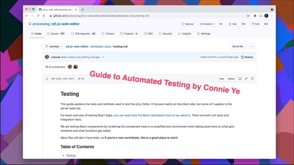The height and width of the screenshot is (165, 294).
Task: Click the Chrome tab search arrow icon
Action: pos(272,9)
